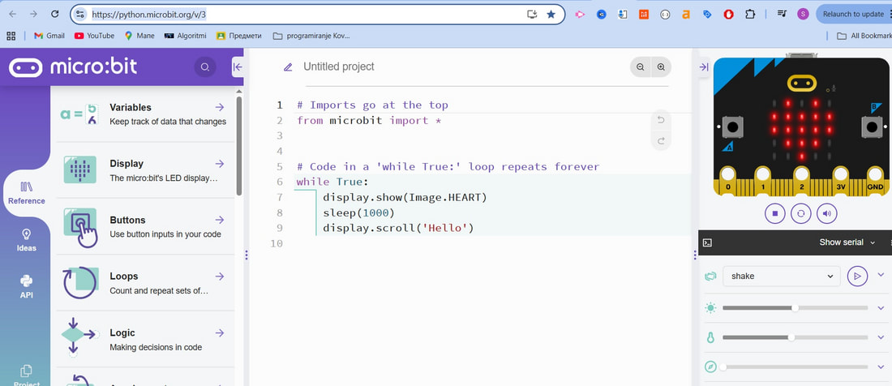Open the API tab

(x=26, y=287)
